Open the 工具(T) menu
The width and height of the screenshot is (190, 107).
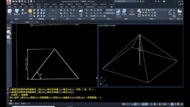pyautogui.click(x=54, y=4)
